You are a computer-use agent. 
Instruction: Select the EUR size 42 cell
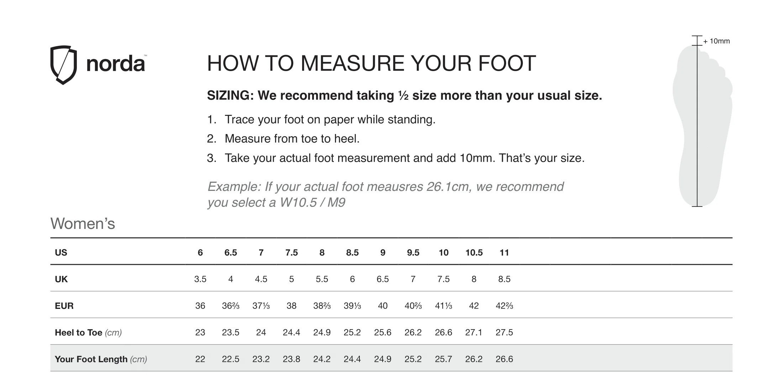click(x=474, y=306)
